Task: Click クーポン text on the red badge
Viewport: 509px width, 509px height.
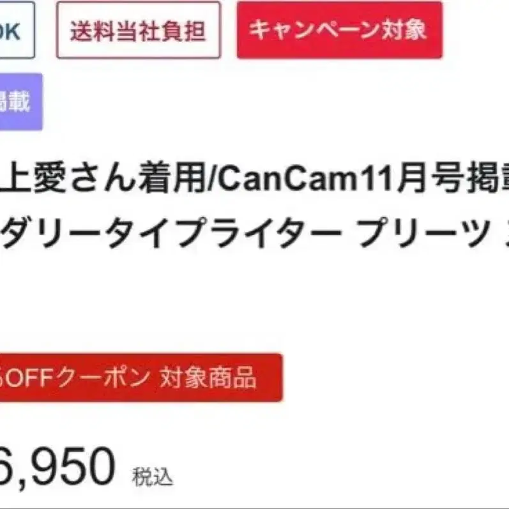Action: [x=103, y=378]
